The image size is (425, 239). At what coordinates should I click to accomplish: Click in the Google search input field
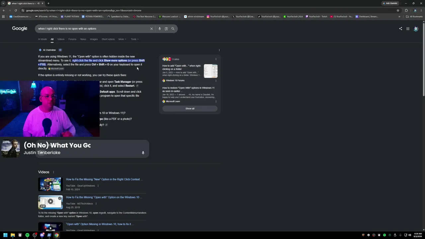93,29
